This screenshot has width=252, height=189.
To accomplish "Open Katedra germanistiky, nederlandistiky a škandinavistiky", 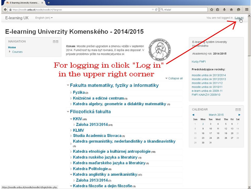I will pyautogui.click(x=124, y=141).
